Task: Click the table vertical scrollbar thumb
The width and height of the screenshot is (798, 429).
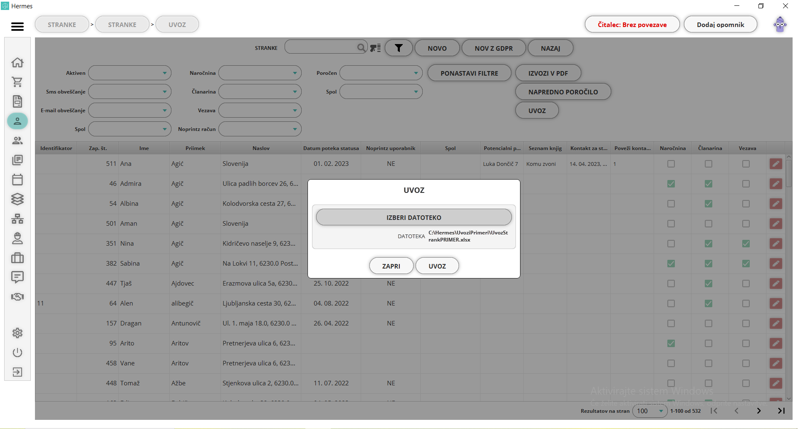Action: [789, 173]
